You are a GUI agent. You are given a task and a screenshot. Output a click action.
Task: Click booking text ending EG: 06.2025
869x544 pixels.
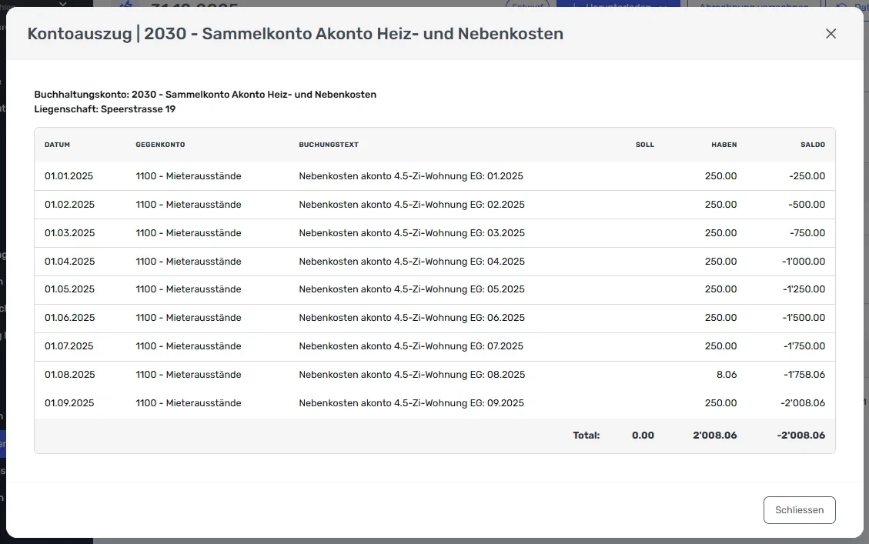coord(411,318)
